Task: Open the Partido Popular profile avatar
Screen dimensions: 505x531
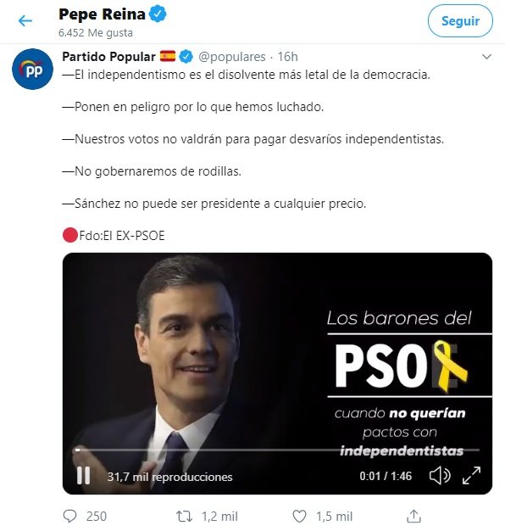Action: tap(32, 69)
